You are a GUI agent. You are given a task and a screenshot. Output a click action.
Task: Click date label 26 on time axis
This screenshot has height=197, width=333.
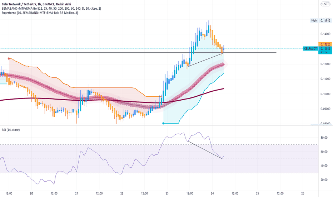[x=303, y=193]
